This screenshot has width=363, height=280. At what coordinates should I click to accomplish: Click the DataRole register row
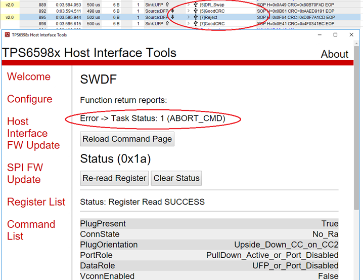pyautogui.click(x=209, y=266)
